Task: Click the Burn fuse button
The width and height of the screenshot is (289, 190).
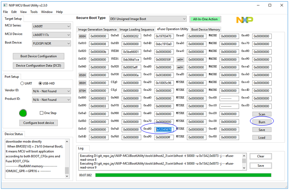Action: pyautogui.click(x=262, y=122)
